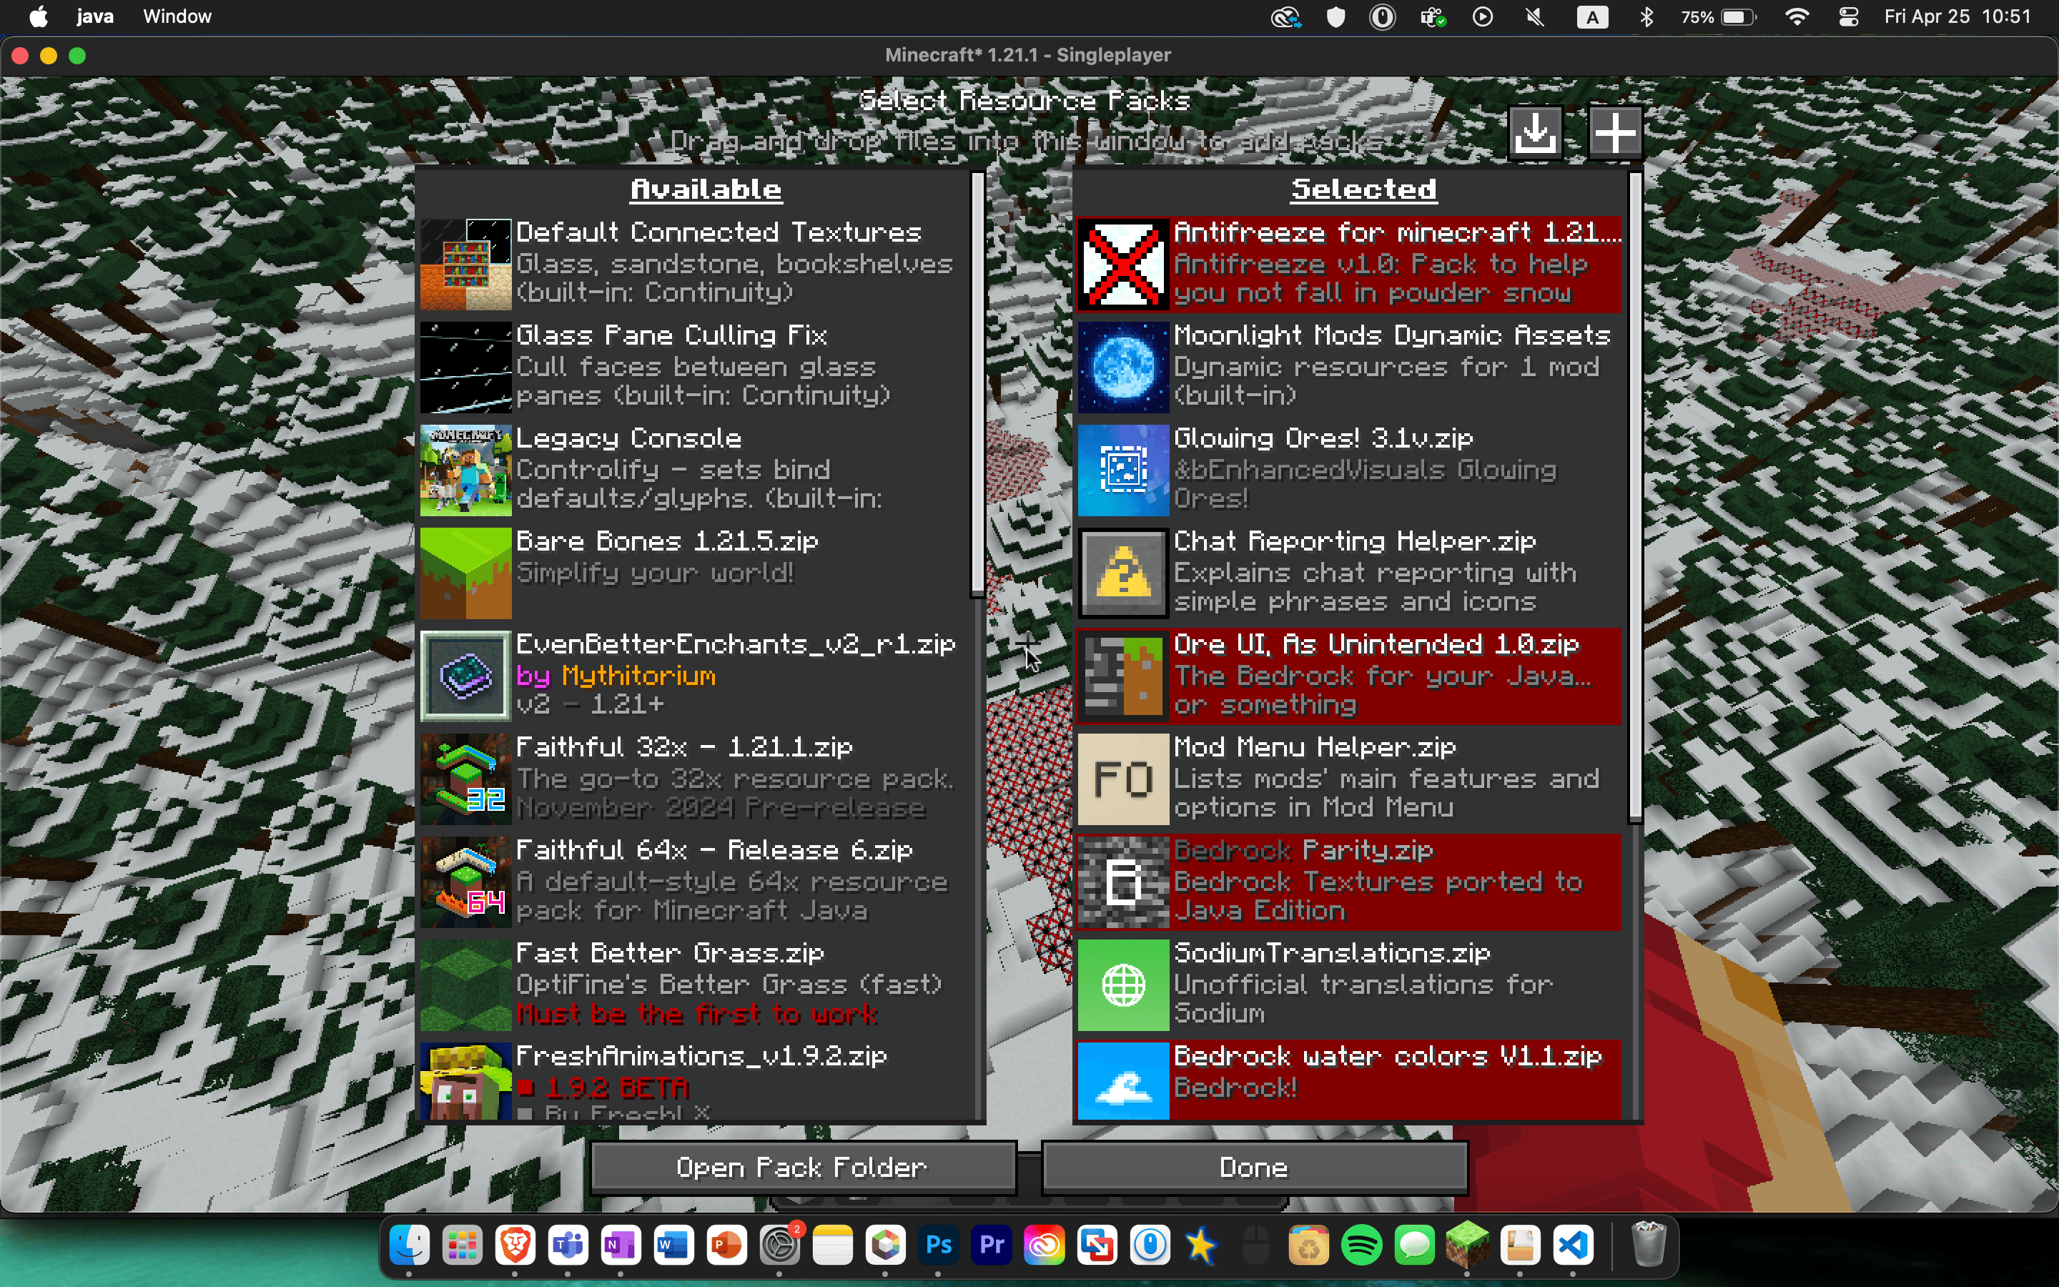Select Fast Better Grass pack icon

pyautogui.click(x=465, y=985)
